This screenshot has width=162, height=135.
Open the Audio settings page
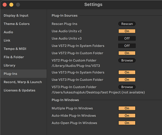[8, 32]
